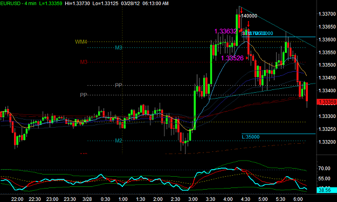Click 1.33600 on the price axis
This screenshot has height=202, width=337.
click(x=327, y=39)
